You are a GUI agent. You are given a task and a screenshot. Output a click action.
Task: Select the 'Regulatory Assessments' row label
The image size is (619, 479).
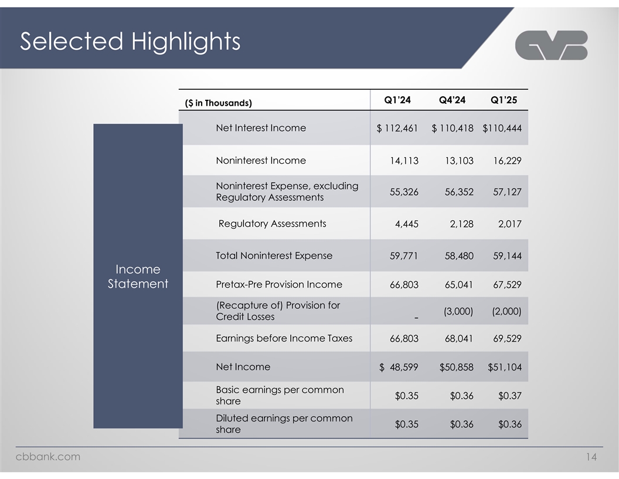pyautogui.click(x=273, y=224)
